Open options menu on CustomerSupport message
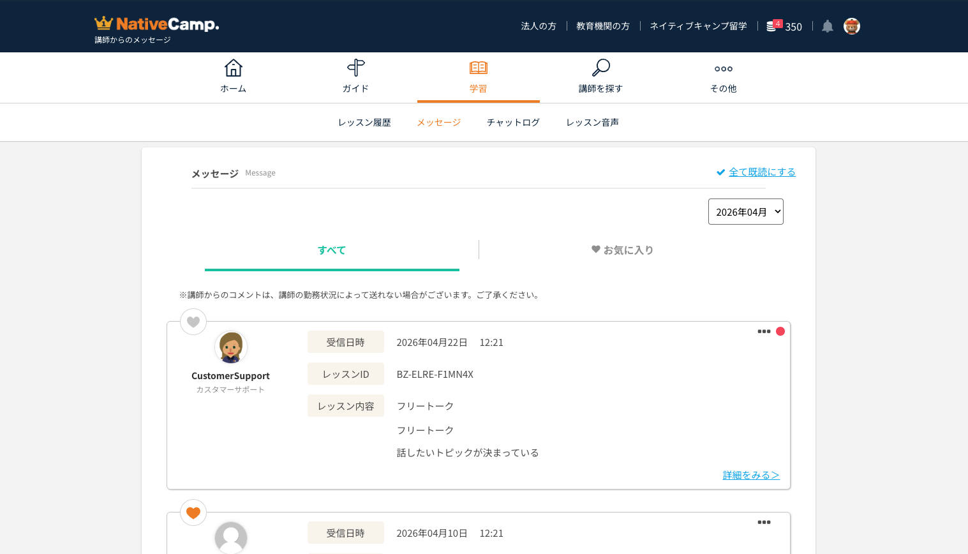The image size is (968, 554). point(764,331)
